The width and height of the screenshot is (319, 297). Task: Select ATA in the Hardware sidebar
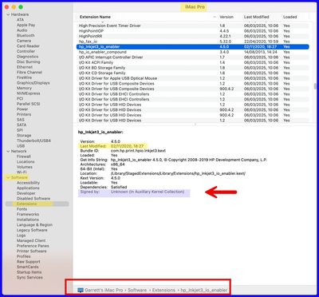tap(20, 20)
